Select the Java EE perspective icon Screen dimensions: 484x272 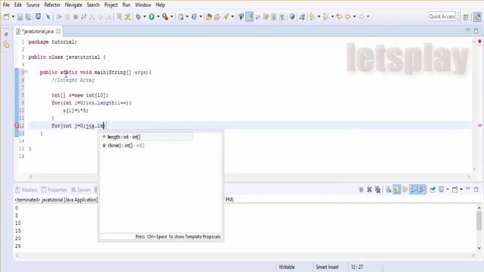click(477, 17)
